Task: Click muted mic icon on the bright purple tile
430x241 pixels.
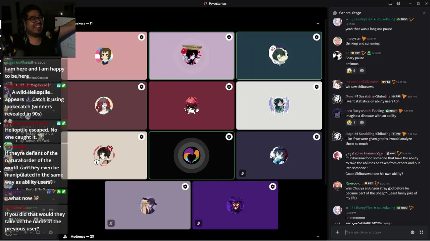Action: (x=199, y=223)
